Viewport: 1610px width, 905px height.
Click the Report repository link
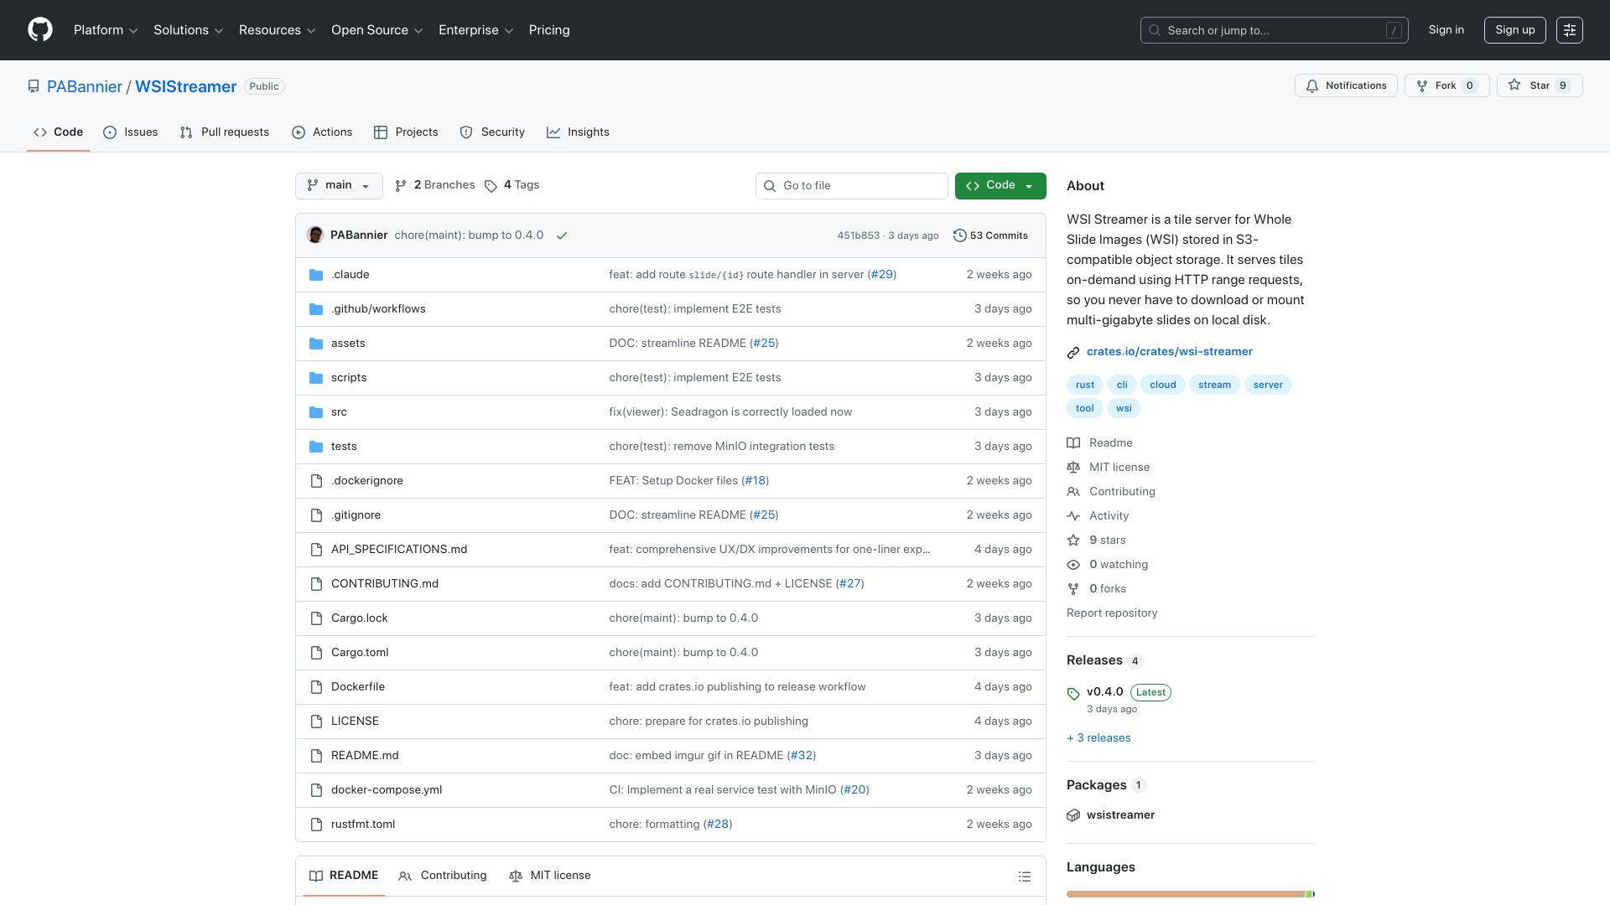1111,613
